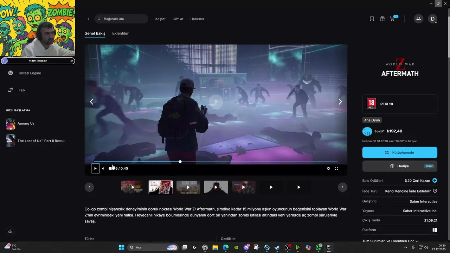Open Haberler in top navigation
Screen dimensions: 450x253
[x=197, y=19]
